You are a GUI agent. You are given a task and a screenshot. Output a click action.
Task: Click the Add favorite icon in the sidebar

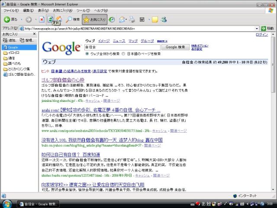(5, 40)
